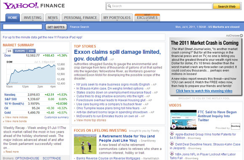Open the OPTIONSHOUSE broker link
The image size is (244, 160).
point(27,158)
